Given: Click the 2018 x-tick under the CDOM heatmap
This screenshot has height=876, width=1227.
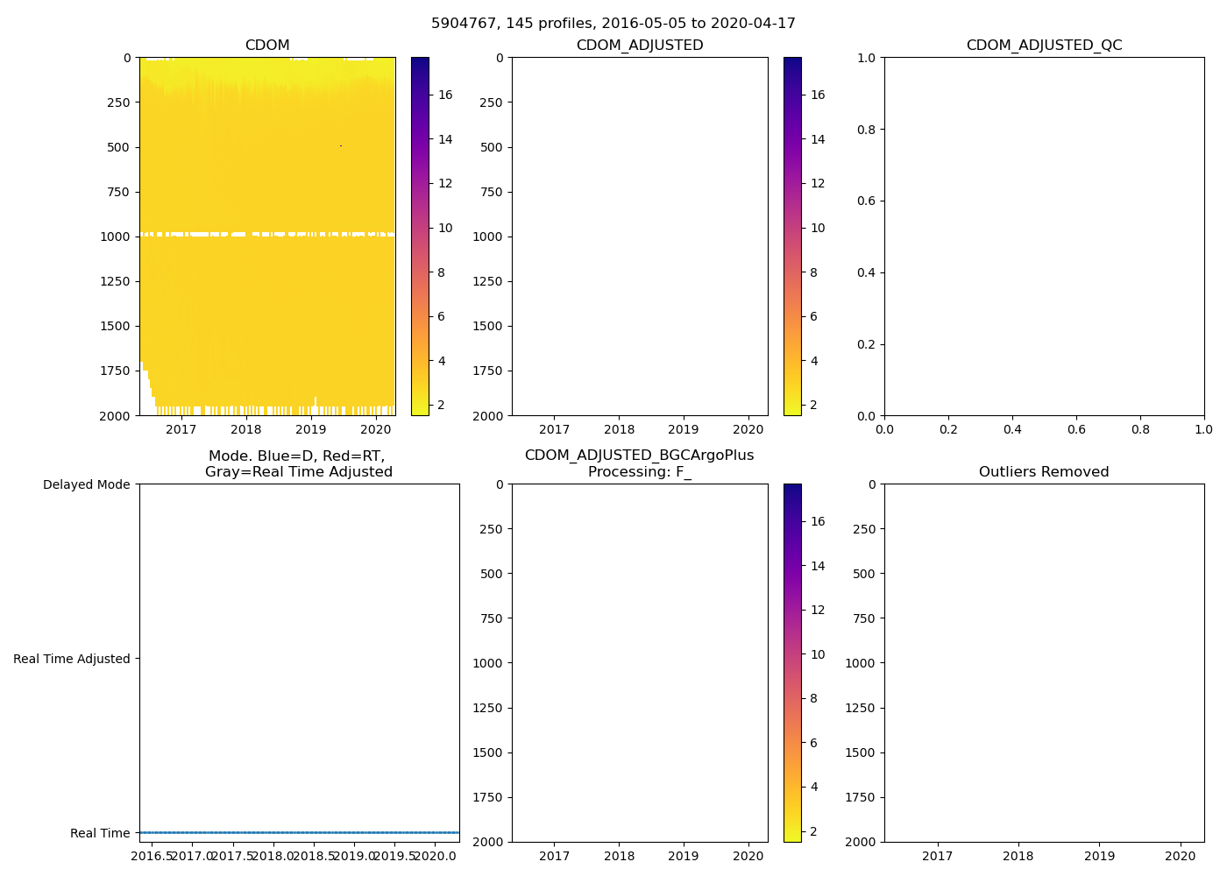Looking at the screenshot, I should click(246, 429).
